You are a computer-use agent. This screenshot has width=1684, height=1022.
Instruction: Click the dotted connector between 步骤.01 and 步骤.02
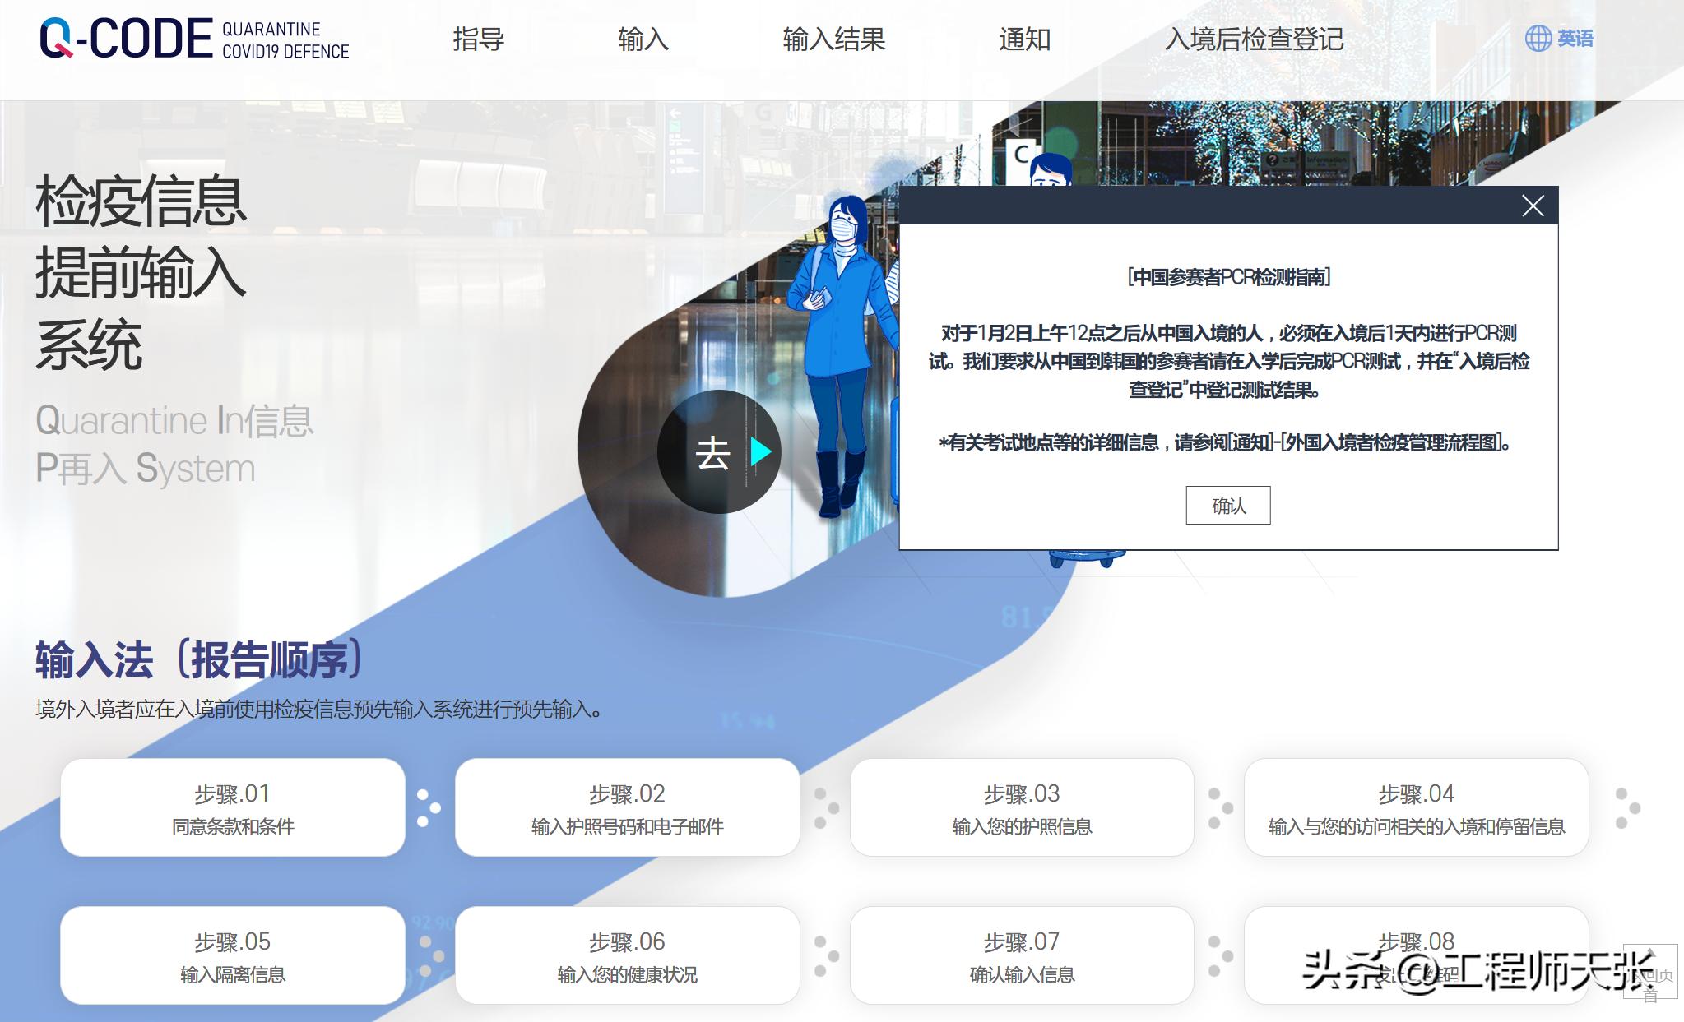429,808
